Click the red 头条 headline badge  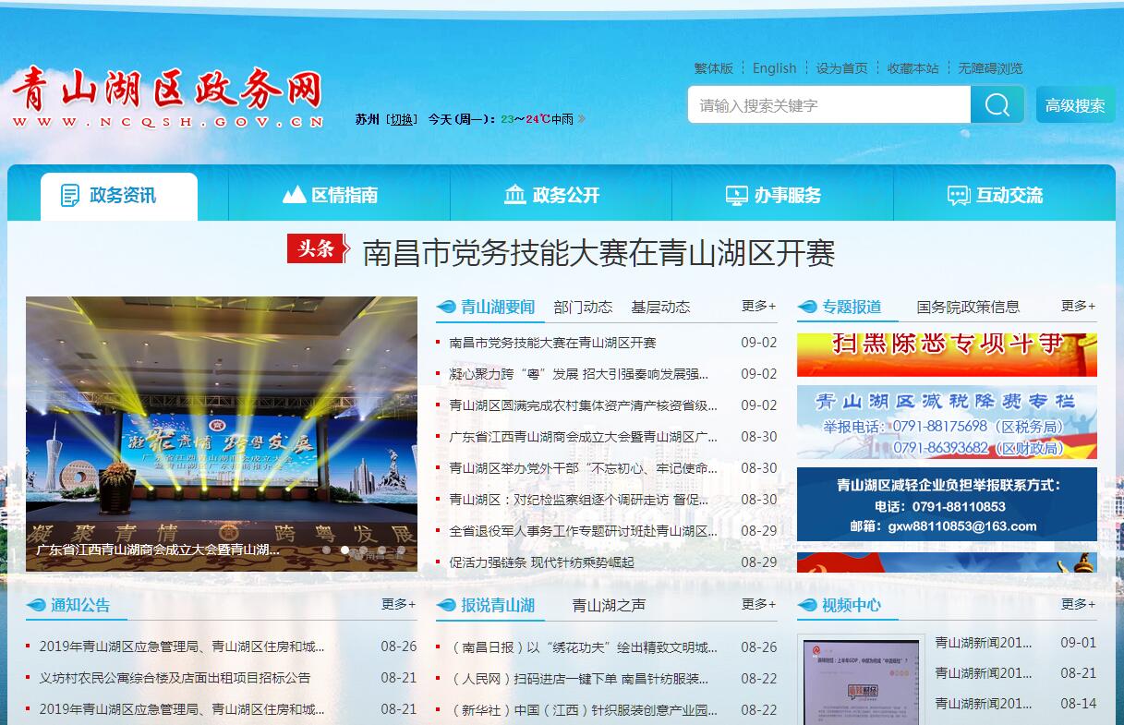click(317, 249)
